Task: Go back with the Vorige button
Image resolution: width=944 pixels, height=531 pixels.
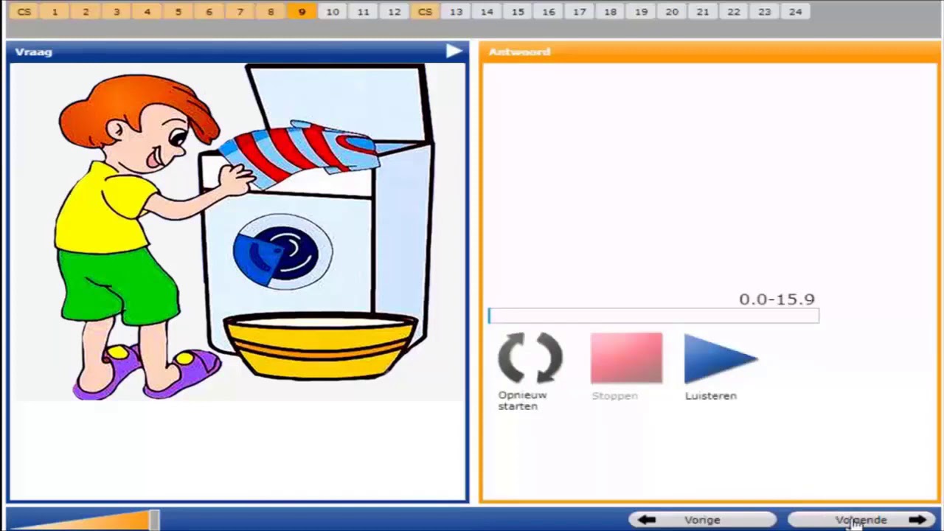Action: coord(702,520)
